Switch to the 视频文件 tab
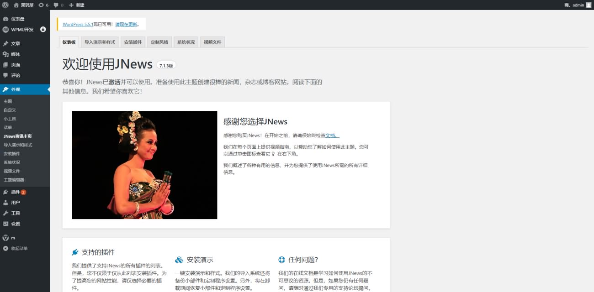The height and width of the screenshot is (292, 594). click(x=212, y=42)
